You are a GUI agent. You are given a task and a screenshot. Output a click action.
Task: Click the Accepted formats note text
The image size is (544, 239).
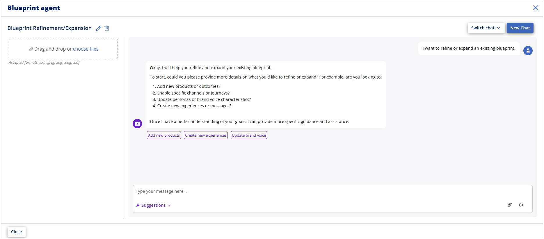click(44, 62)
